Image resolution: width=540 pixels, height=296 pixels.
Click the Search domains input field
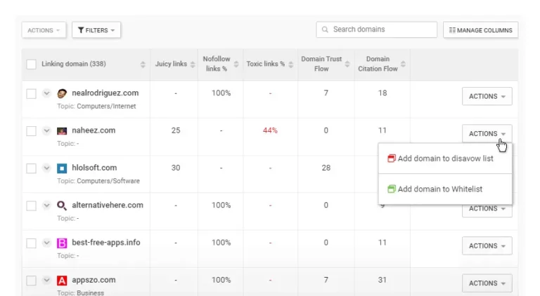(376, 29)
